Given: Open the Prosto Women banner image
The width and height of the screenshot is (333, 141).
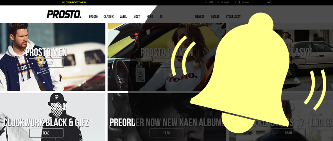Looking at the screenshot, I should [167, 57].
